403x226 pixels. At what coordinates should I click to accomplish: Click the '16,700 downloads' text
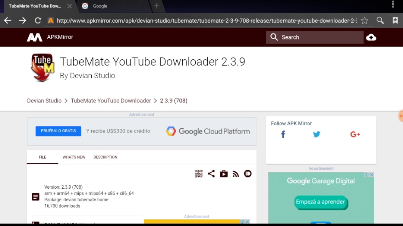tap(62, 206)
